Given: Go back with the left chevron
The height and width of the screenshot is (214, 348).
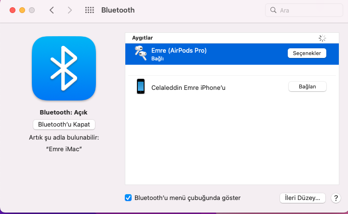Looking at the screenshot, I should click(x=52, y=10).
